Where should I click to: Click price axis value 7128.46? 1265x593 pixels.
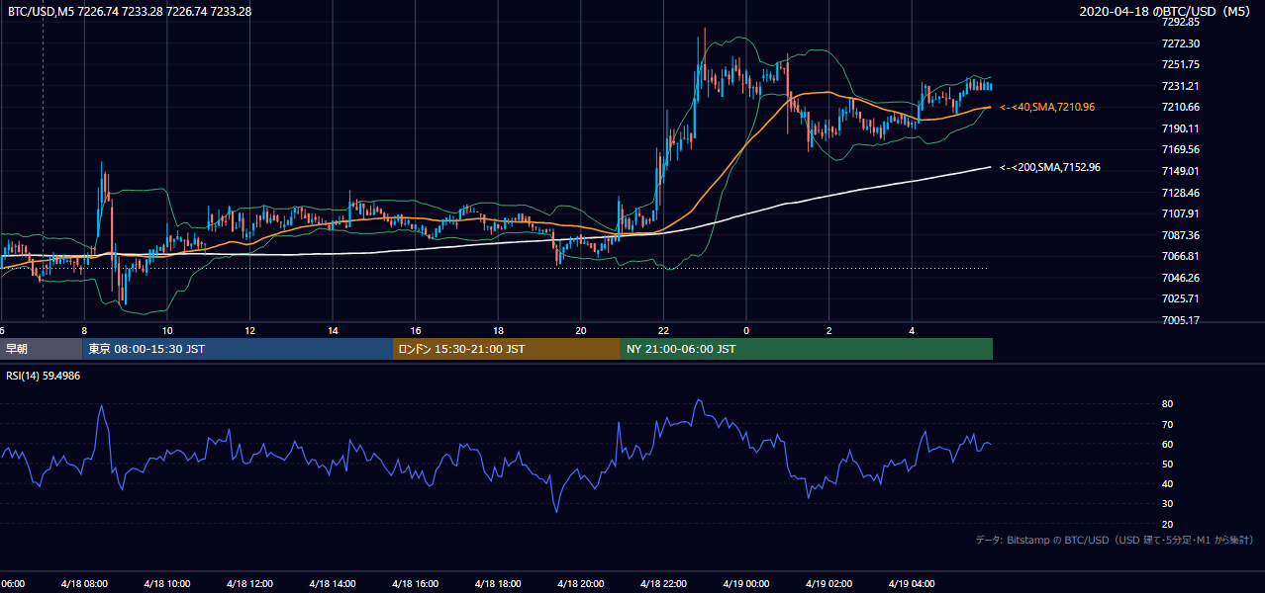pyautogui.click(x=1181, y=193)
